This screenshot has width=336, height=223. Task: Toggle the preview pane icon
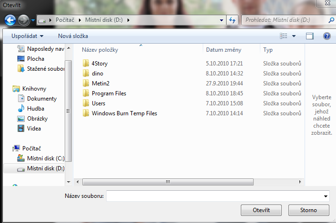pos(310,36)
